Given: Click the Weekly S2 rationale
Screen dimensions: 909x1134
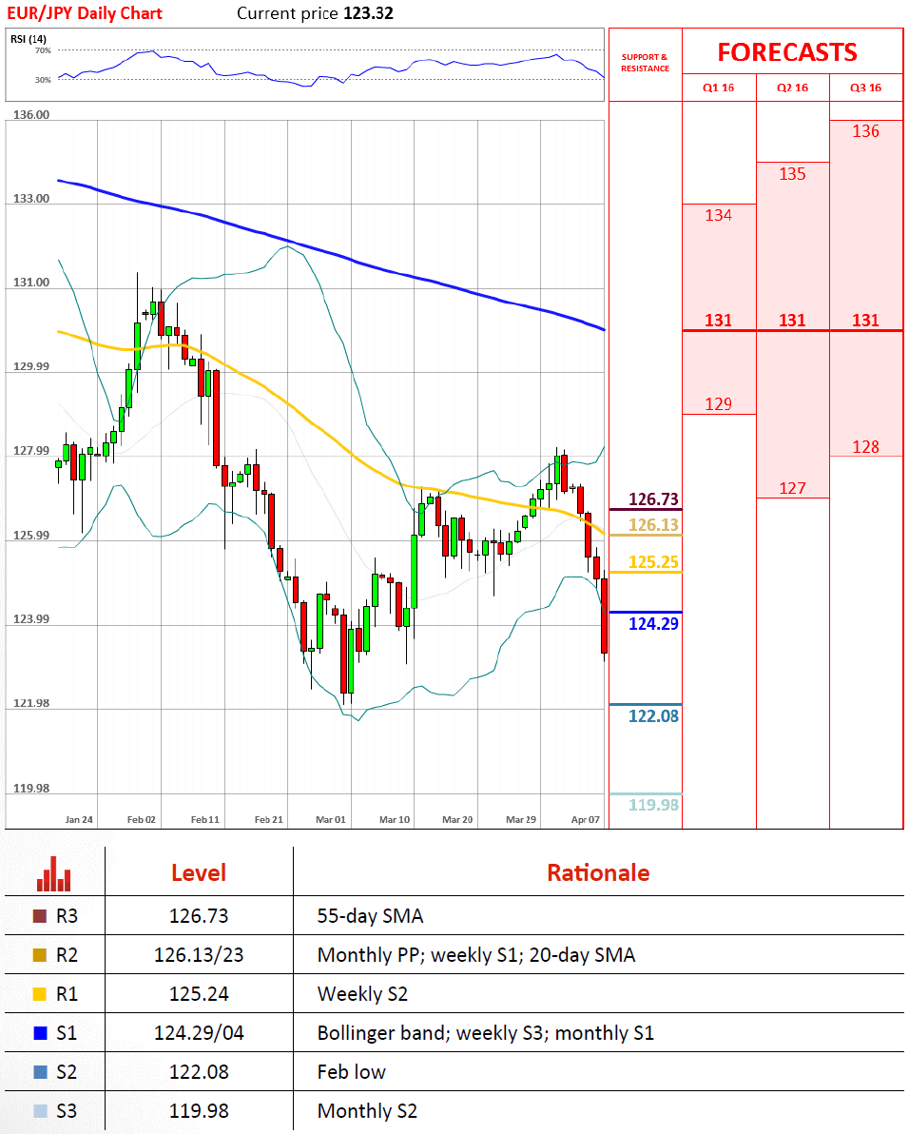Looking at the screenshot, I should (x=362, y=994).
